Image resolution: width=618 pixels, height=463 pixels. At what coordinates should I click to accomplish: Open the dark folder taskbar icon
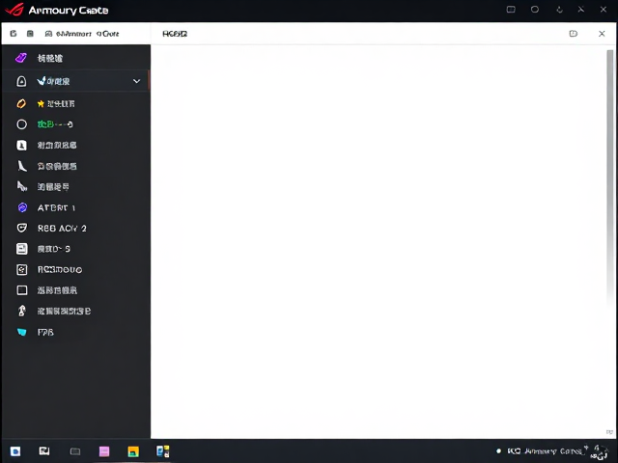[x=75, y=451]
